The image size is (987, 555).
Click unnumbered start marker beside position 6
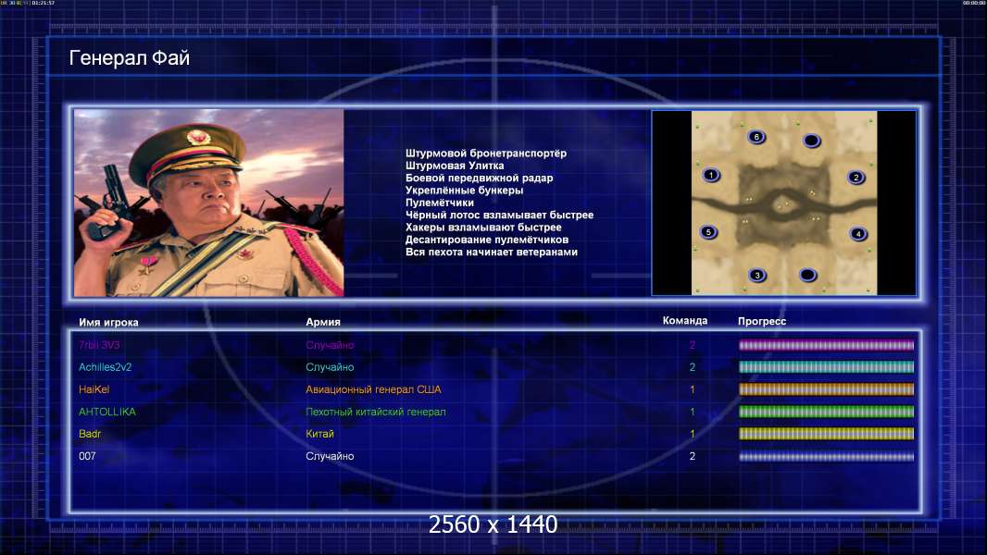point(812,141)
